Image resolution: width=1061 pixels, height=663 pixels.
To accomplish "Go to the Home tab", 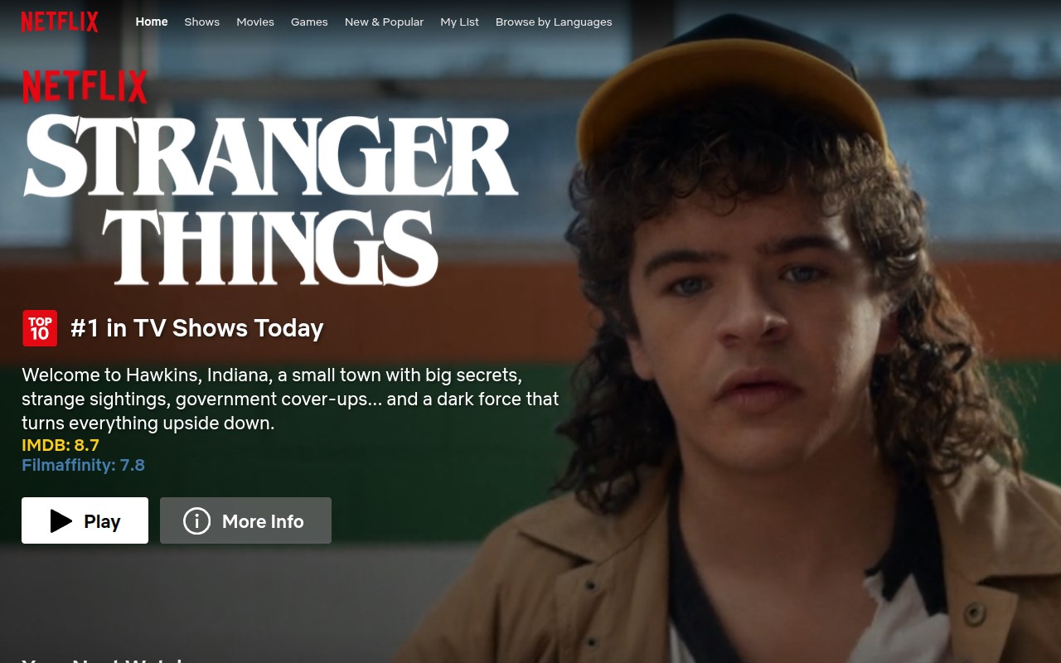I will pos(152,22).
